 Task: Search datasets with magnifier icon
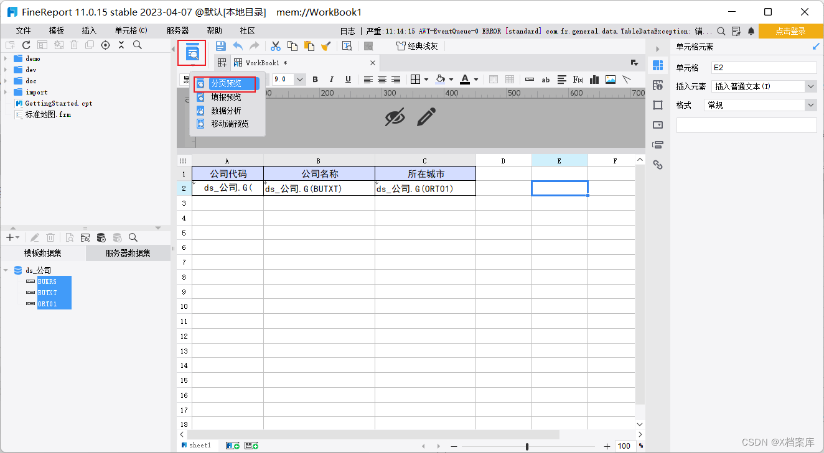coord(133,237)
